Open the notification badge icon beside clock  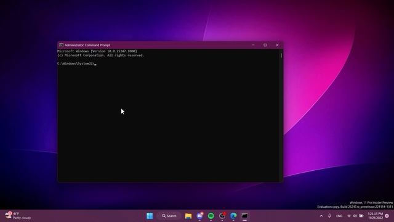tap(387, 216)
